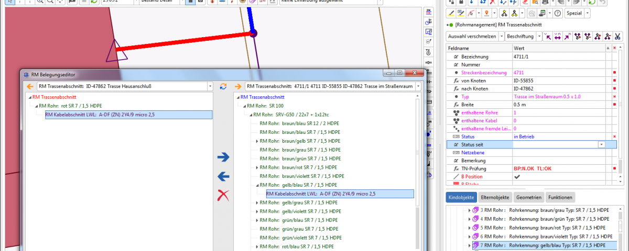Click the red X remove icon

[223, 196]
